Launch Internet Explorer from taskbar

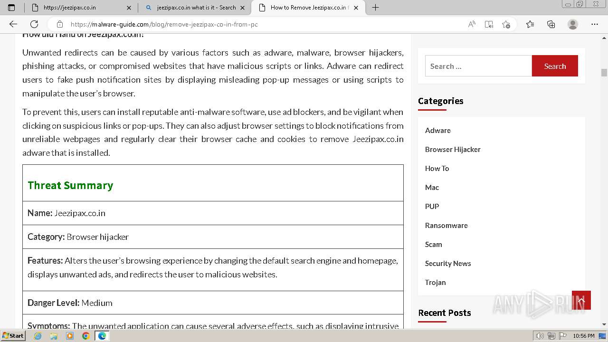(38, 336)
